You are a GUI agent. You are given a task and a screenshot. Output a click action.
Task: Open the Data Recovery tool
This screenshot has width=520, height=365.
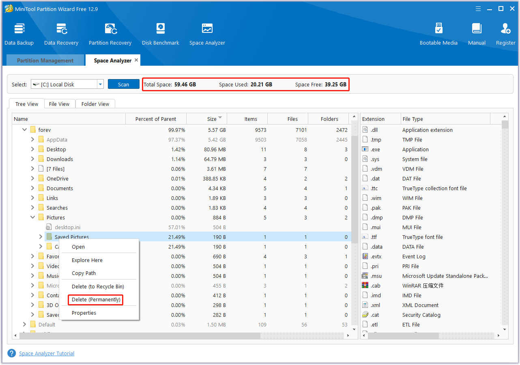click(x=61, y=34)
